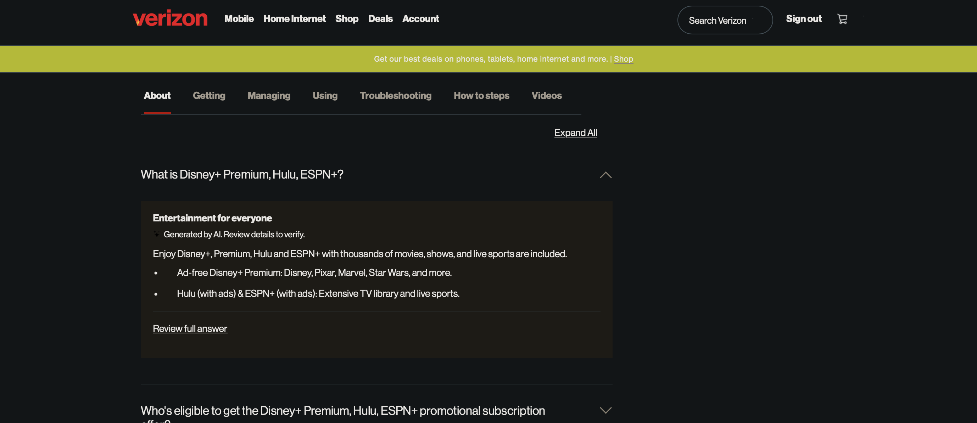Select the About tab
The image size is (977, 423).
(157, 96)
